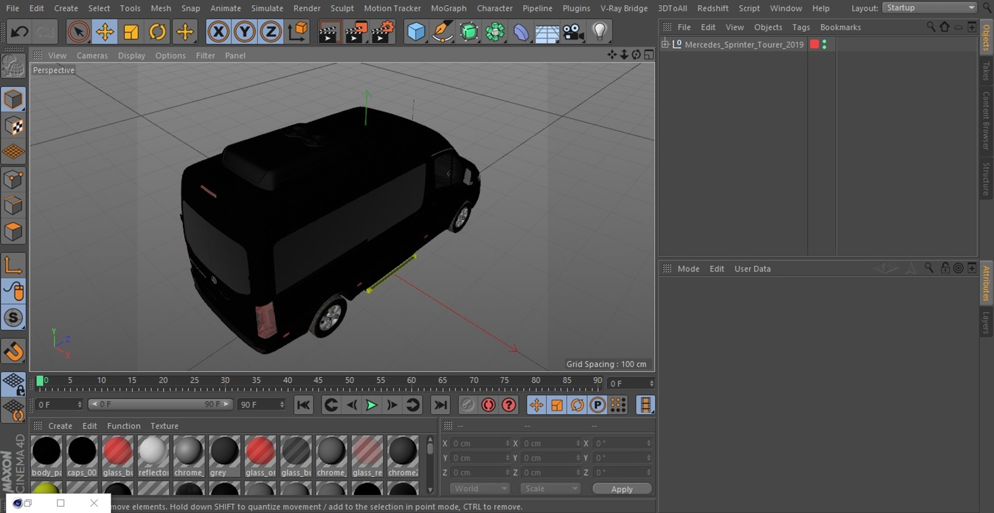Toggle visibility dots of Mercedes_Sprinter_Tourer_2019
Image resolution: width=994 pixels, height=513 pixels.
(824, 45)
